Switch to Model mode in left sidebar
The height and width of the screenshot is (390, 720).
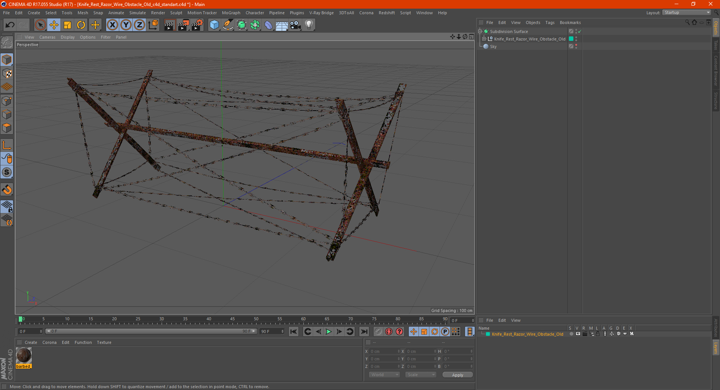coord(7,60)
